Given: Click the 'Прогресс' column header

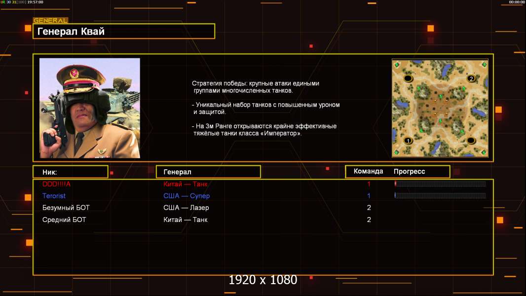Looking at the screenshot, I should click(409, 171).
